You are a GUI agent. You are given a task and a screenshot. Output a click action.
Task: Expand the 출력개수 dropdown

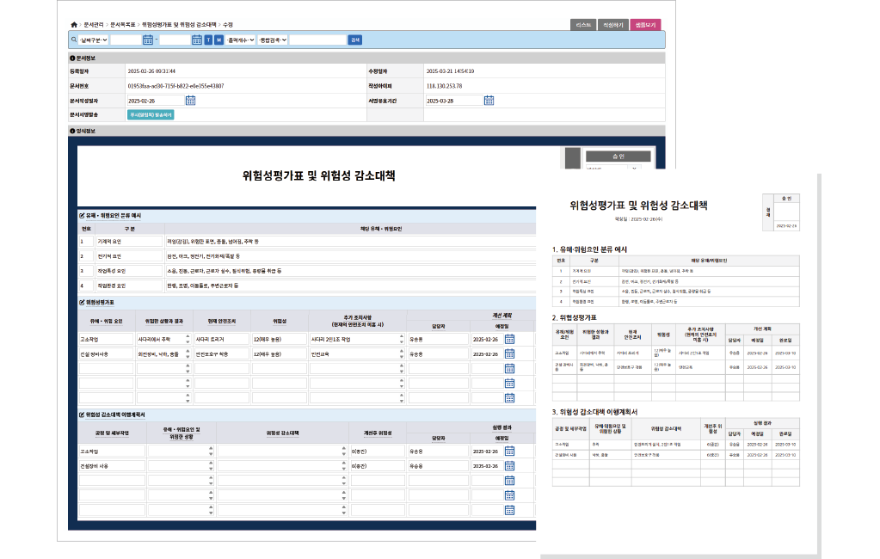(x=240, y=40)
